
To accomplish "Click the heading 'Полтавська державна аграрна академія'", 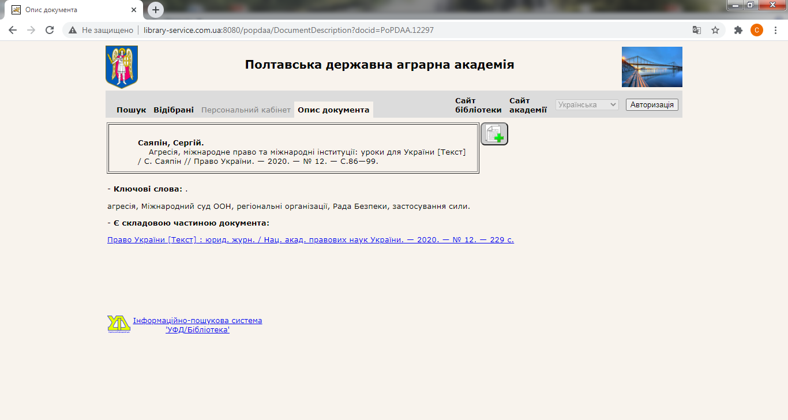I will pos(380,65).
